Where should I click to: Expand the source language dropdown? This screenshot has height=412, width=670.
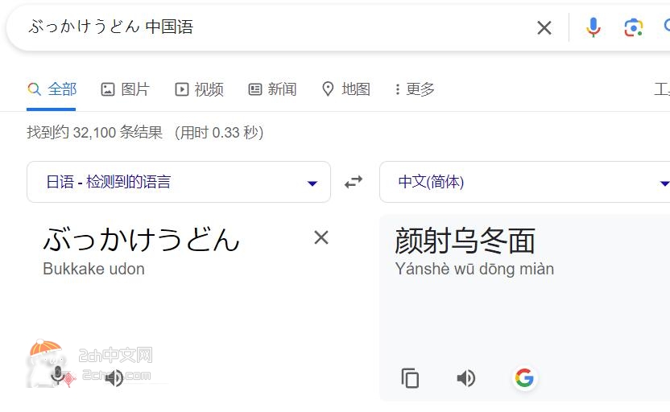click(x=179, y=182)
